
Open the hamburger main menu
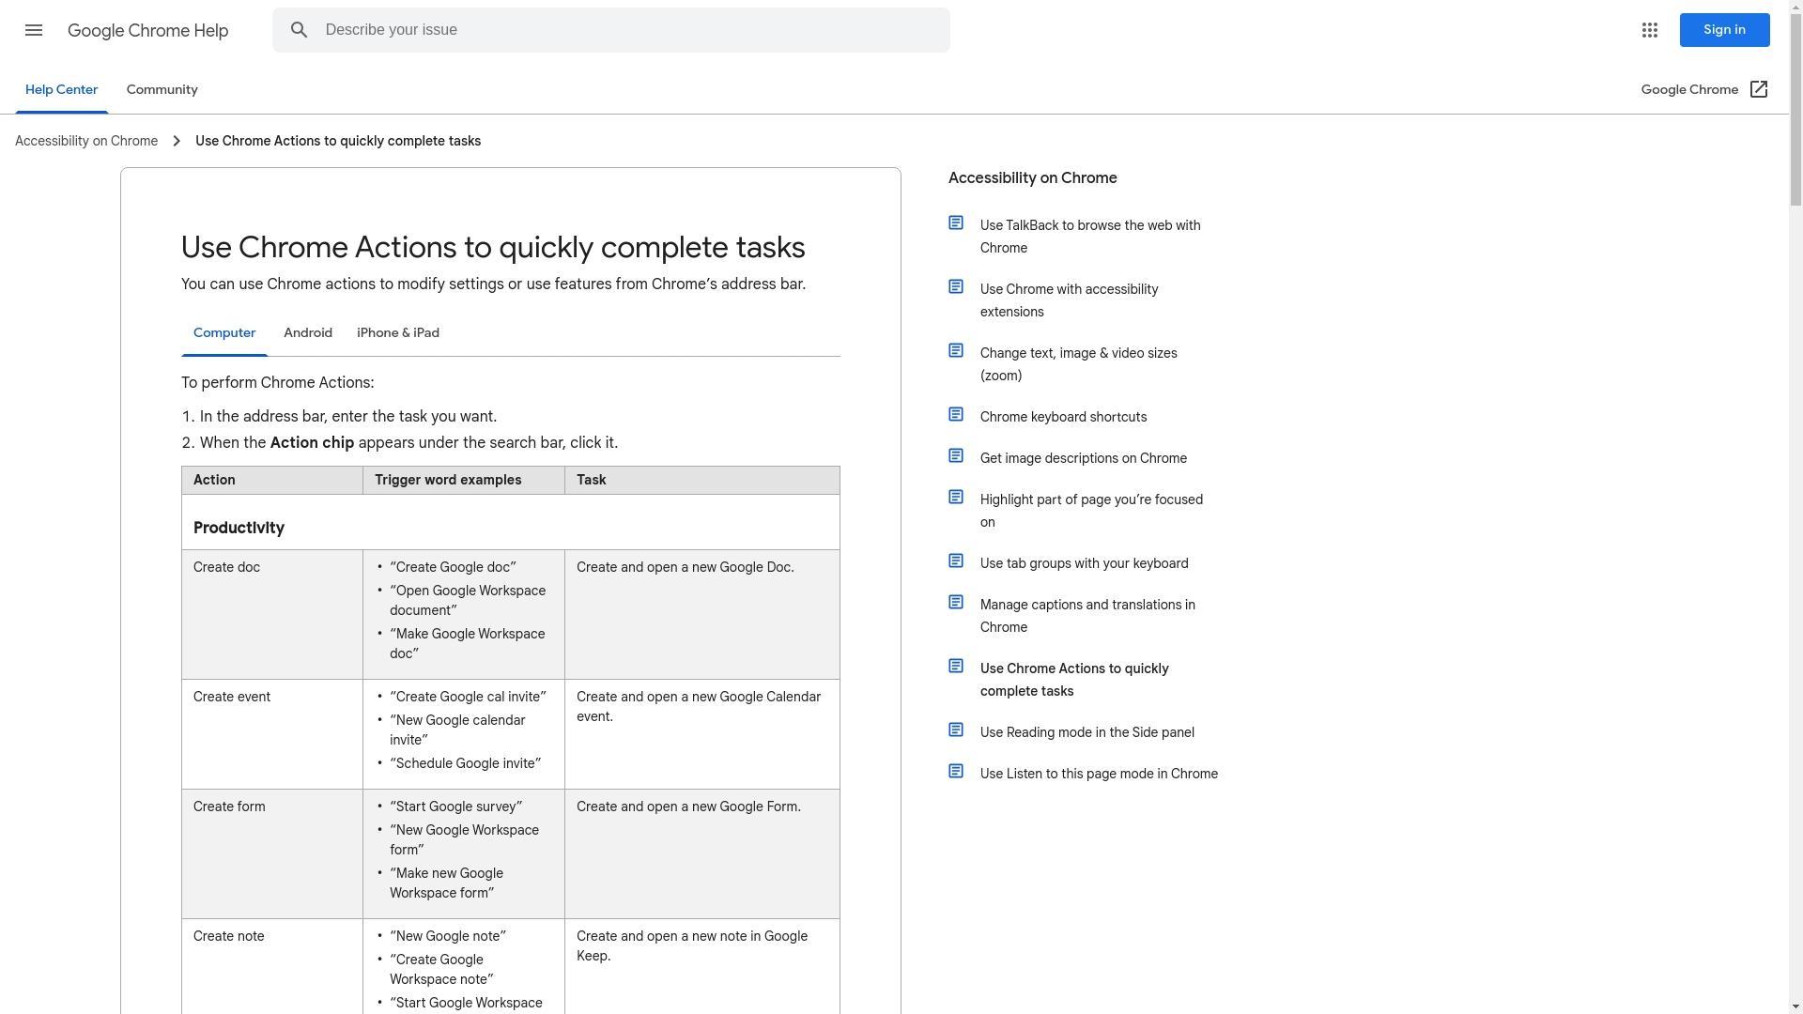coord(34,30)
